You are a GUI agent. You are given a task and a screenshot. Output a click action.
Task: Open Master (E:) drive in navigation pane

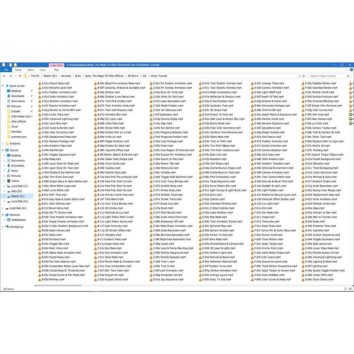click(18, 196)
